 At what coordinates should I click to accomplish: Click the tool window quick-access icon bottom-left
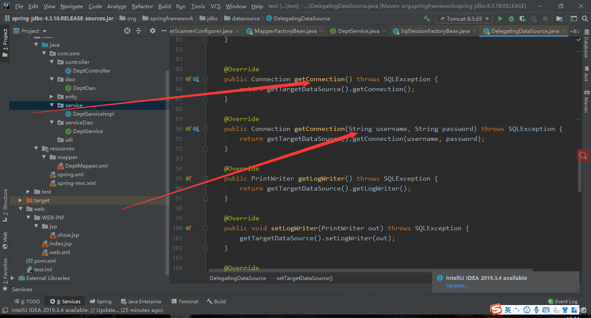(x=5, y=310)
